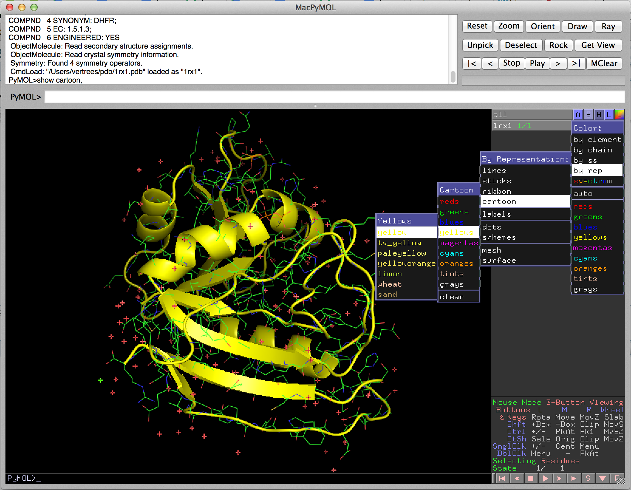Viewport: 631px width, 490px height.
Task: Choose 'sticks' in By Representation menu
Action: (525, 181)
